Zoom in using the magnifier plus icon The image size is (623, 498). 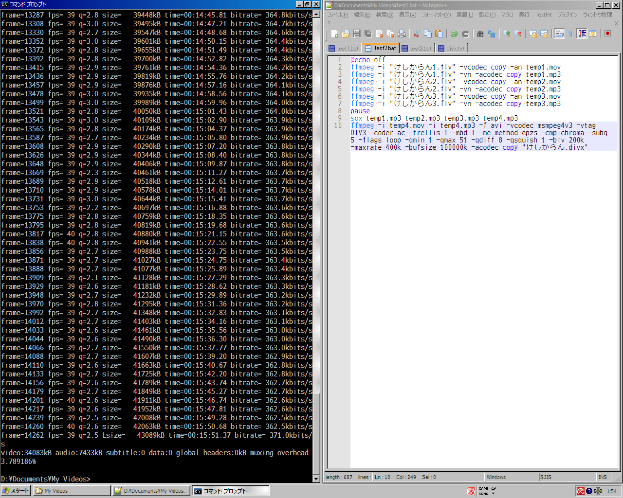pos(507,34)
